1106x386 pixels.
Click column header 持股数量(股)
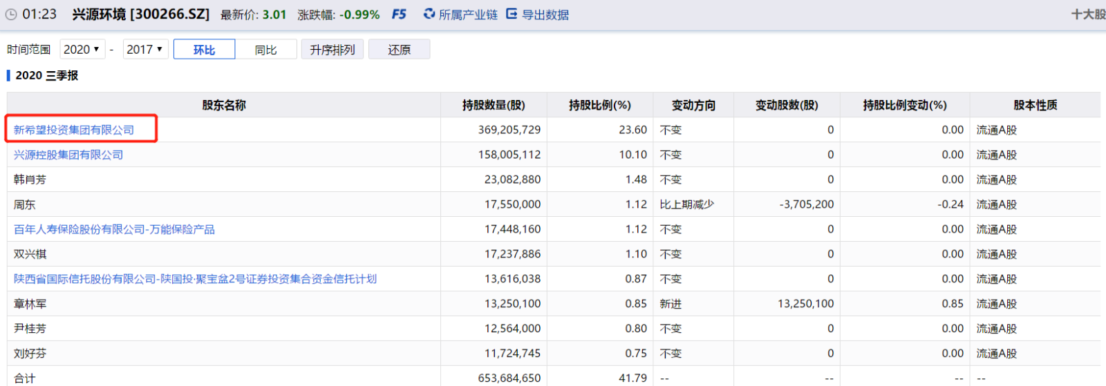pos(494,105)
